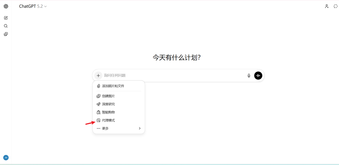Start a new chat via the pencil icon
Image resolution: width=339 pixels, height=165 pixels.
(x=6, y=18)
